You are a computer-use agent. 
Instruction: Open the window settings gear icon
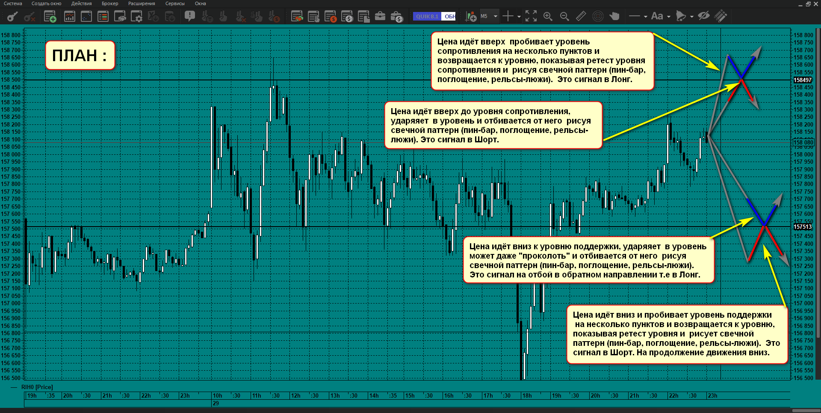137,17
